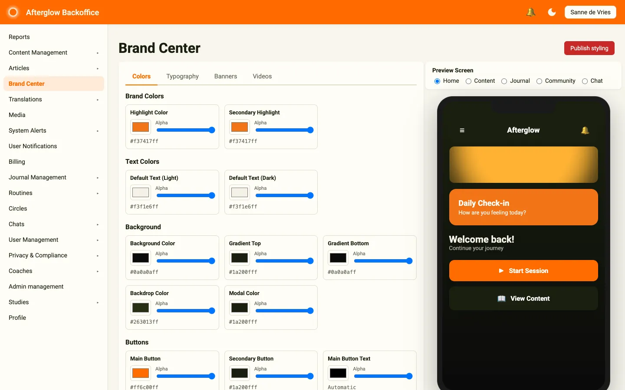The height and width of the screenshot is (390, 625).
Task: Open Main Button Text color swatch
Action: point(338,373)
